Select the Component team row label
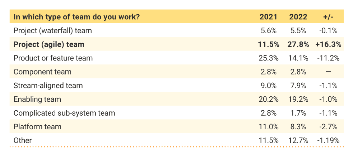 [42, 72]
